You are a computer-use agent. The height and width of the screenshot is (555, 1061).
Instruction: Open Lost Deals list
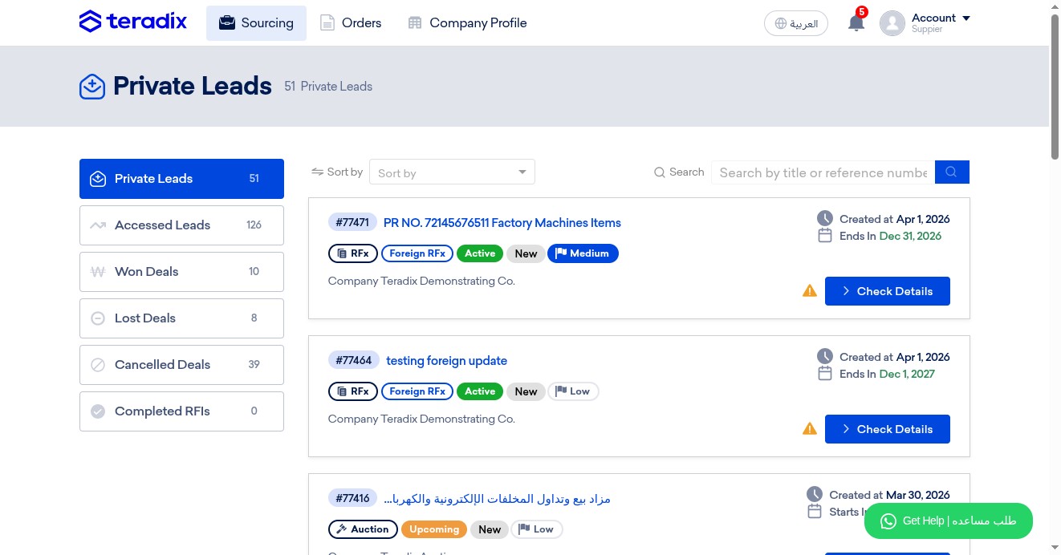coord(181,318)
